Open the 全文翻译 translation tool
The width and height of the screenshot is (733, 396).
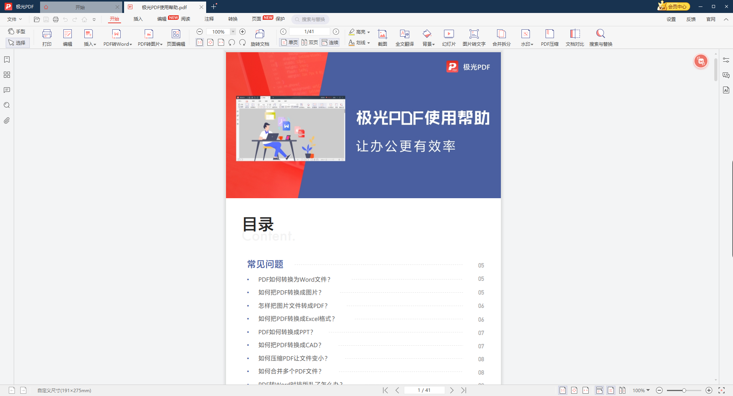tap(404, 37)
